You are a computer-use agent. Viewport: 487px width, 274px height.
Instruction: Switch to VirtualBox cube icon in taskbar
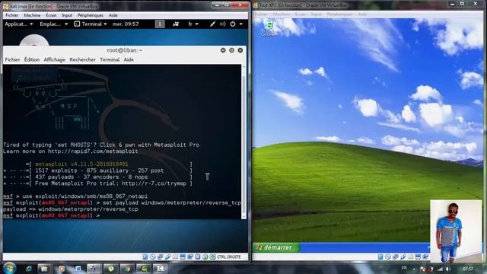coord(93,269)
